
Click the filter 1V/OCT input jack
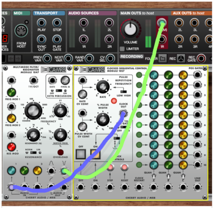click(33, 80)
